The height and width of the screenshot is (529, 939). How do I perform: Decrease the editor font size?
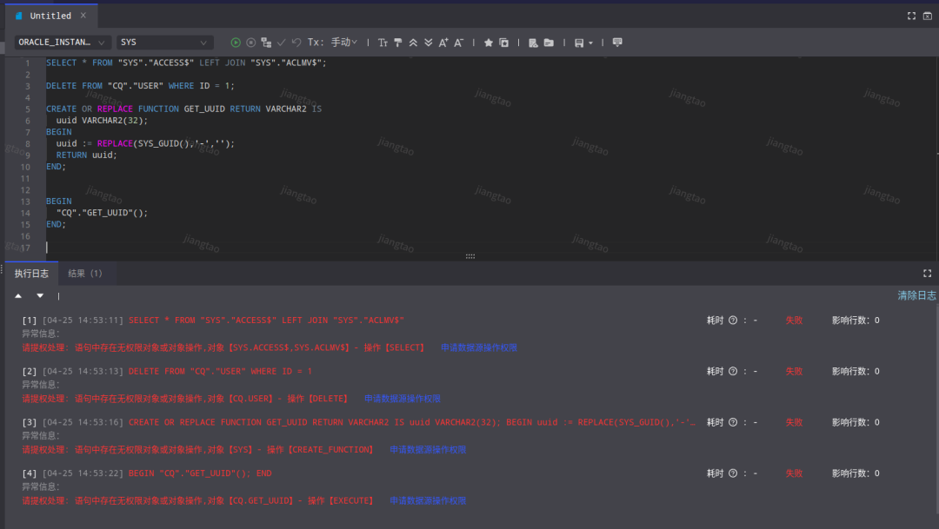[x=459, y=43]
